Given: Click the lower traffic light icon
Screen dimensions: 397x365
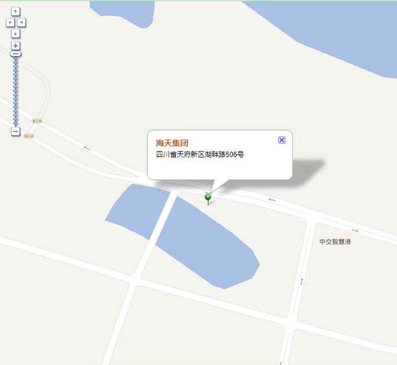Looking at the screenshot, I should click(29, 136).
